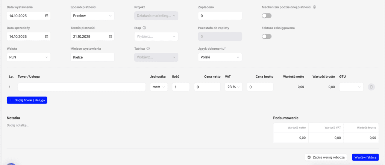
Task: Click the Towar / Usługa name input field
Action: (x=82, y=87)
